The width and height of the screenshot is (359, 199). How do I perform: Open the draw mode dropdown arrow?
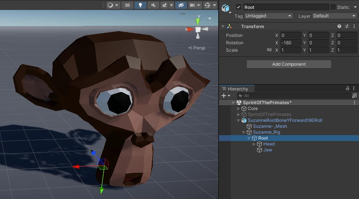[117, 5]
